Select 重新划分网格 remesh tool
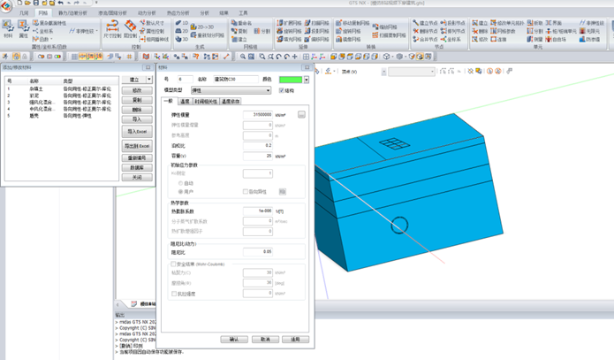This screenshot has width=614, height=360. coord(208,35)
